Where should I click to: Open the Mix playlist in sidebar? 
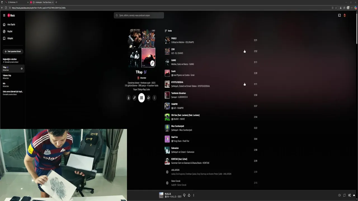click(x=12, y=85)
